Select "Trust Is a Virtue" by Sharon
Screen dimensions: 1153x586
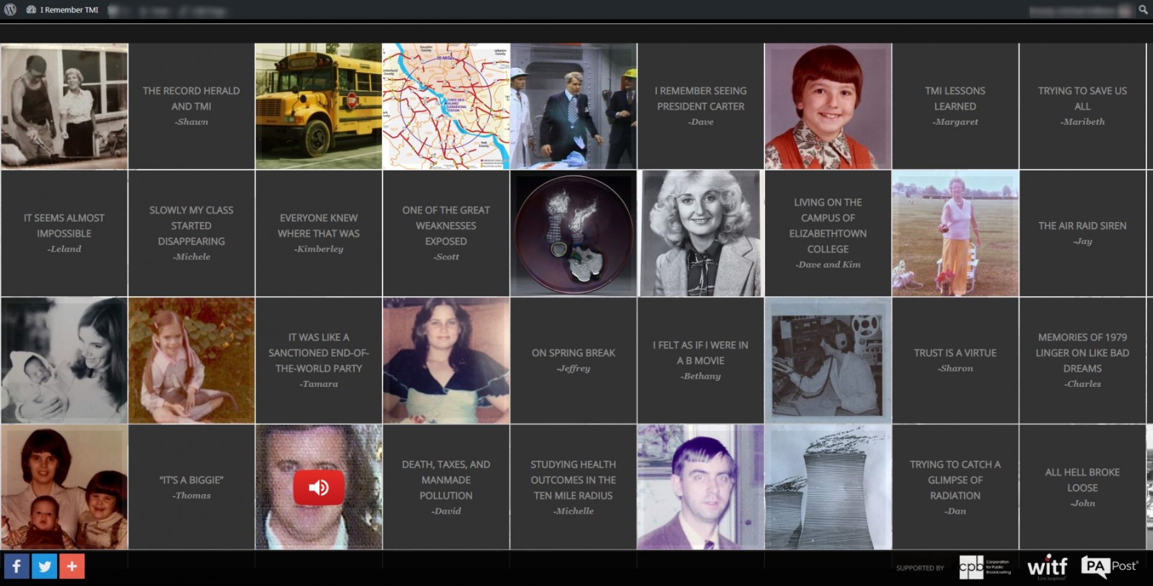tap(955, 360)
